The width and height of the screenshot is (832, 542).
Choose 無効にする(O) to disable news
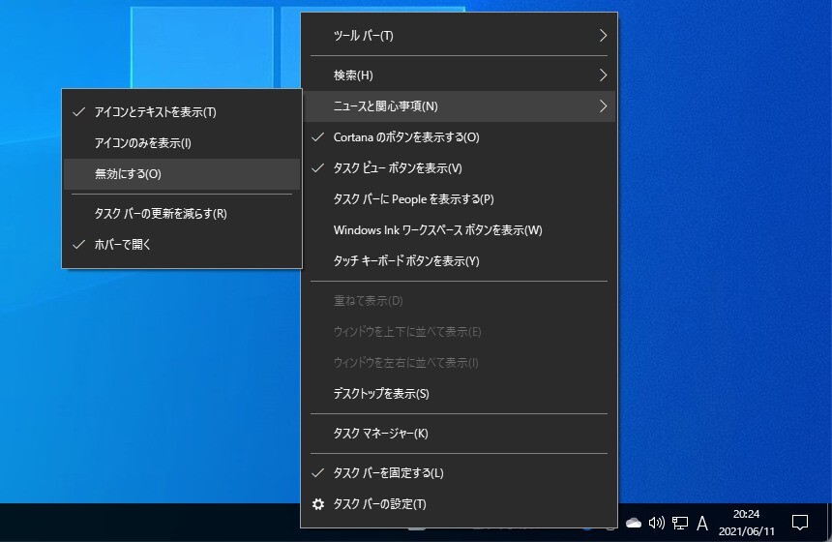182,174
